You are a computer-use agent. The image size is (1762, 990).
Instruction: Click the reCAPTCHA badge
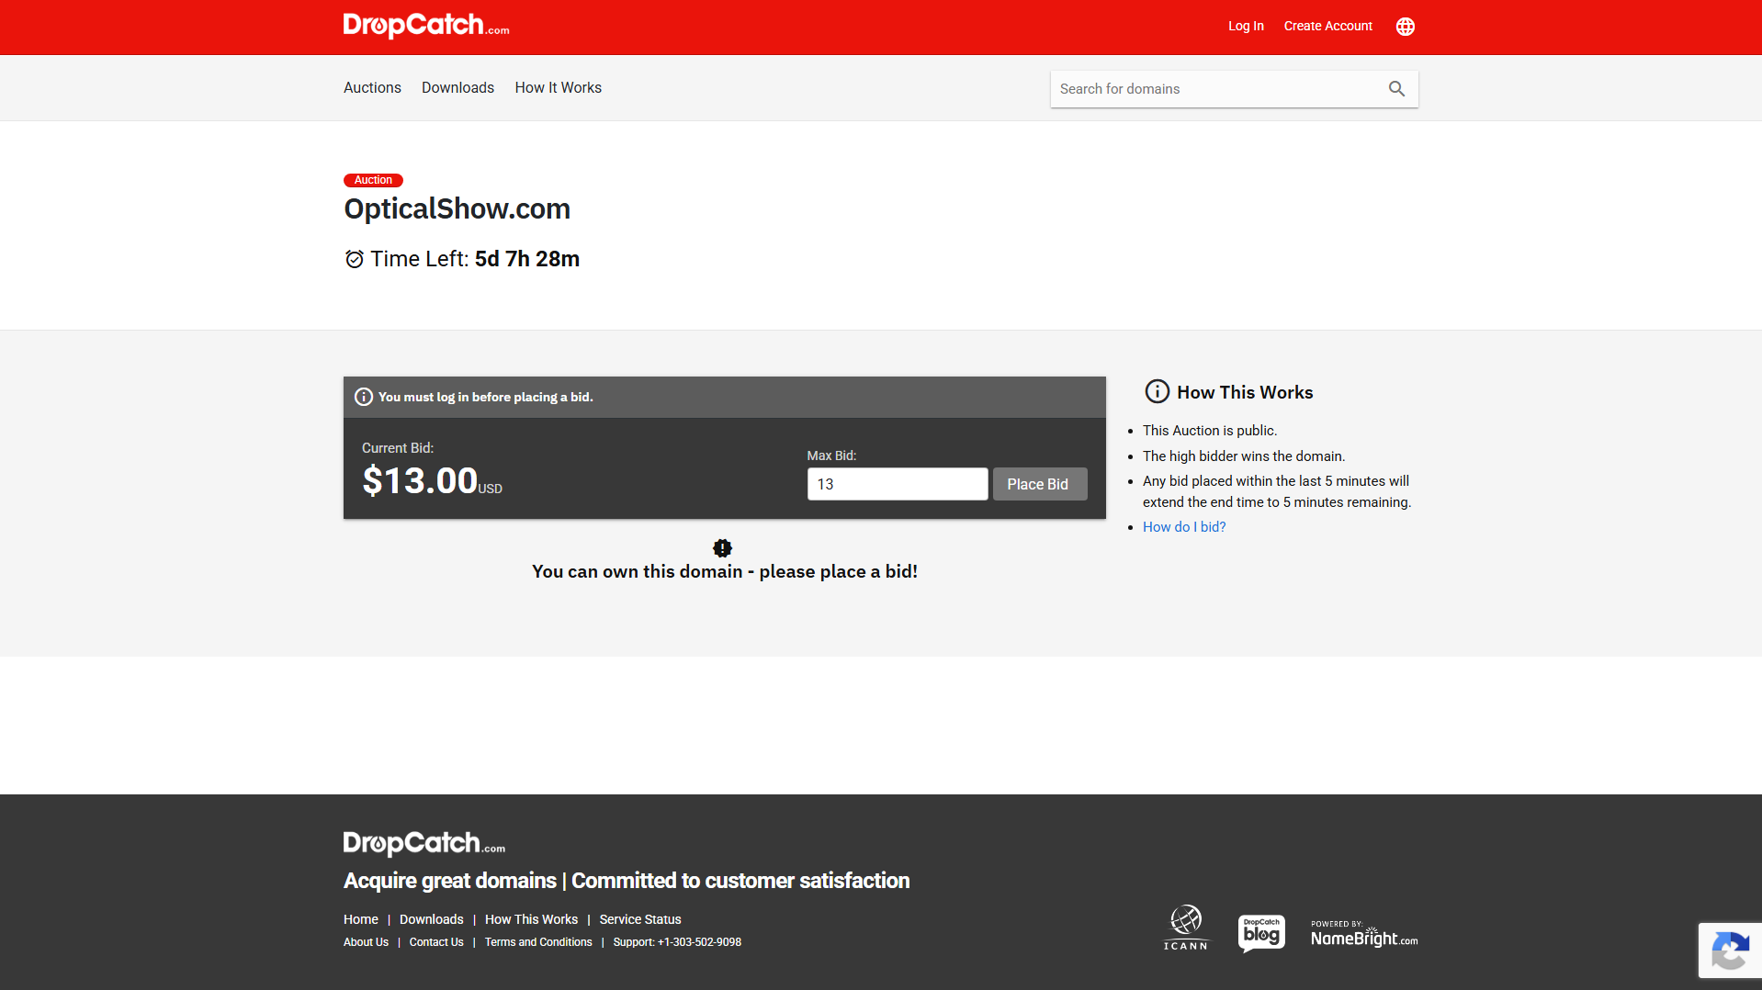tap(1730, 951)
